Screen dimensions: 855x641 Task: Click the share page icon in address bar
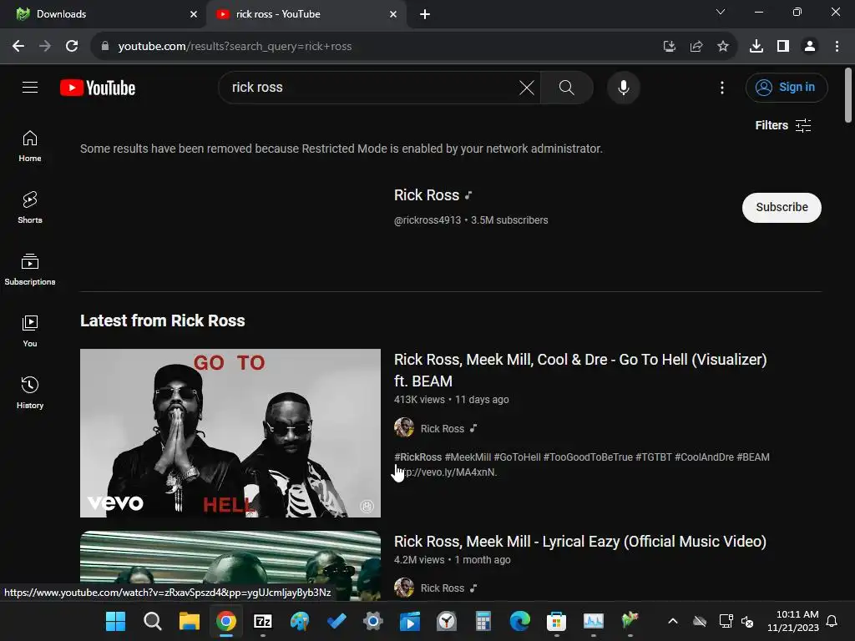click(696, 46)
